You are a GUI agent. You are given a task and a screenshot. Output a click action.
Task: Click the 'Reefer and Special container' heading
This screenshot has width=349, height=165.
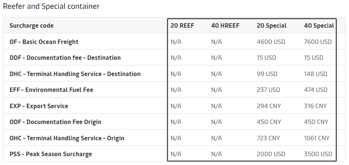pyautogui.click(x=51, y=7)
